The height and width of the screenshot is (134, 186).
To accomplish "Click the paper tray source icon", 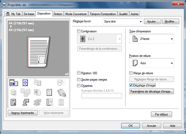I will pyautogui.click(x=14, y=83).
